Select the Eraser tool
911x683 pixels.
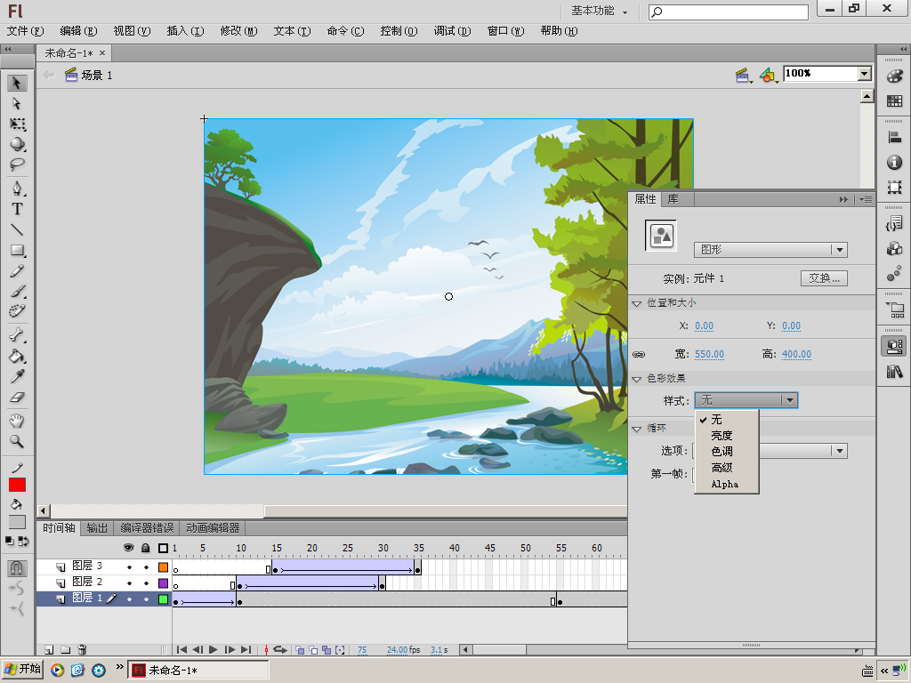tap(17, 398)
